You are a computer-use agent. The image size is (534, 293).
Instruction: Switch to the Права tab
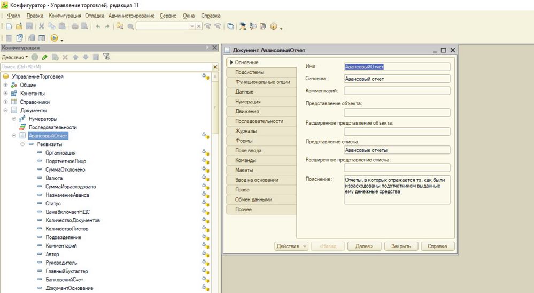point(261,190)
